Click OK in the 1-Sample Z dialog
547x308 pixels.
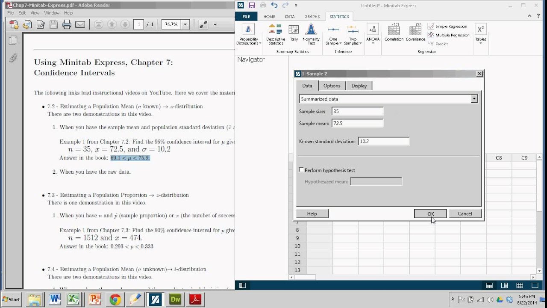pyautogui.click(x=430, y=213)
